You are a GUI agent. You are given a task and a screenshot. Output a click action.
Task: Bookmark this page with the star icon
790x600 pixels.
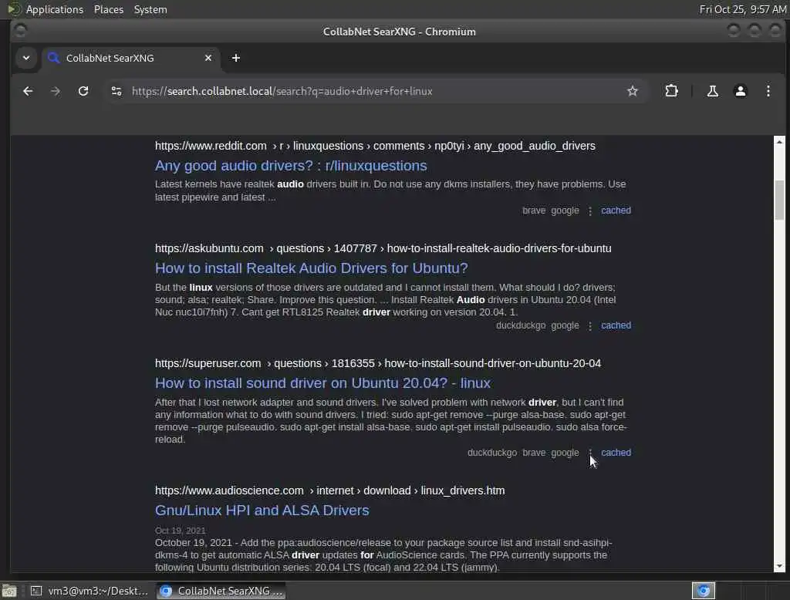click(x=633, y=91)
